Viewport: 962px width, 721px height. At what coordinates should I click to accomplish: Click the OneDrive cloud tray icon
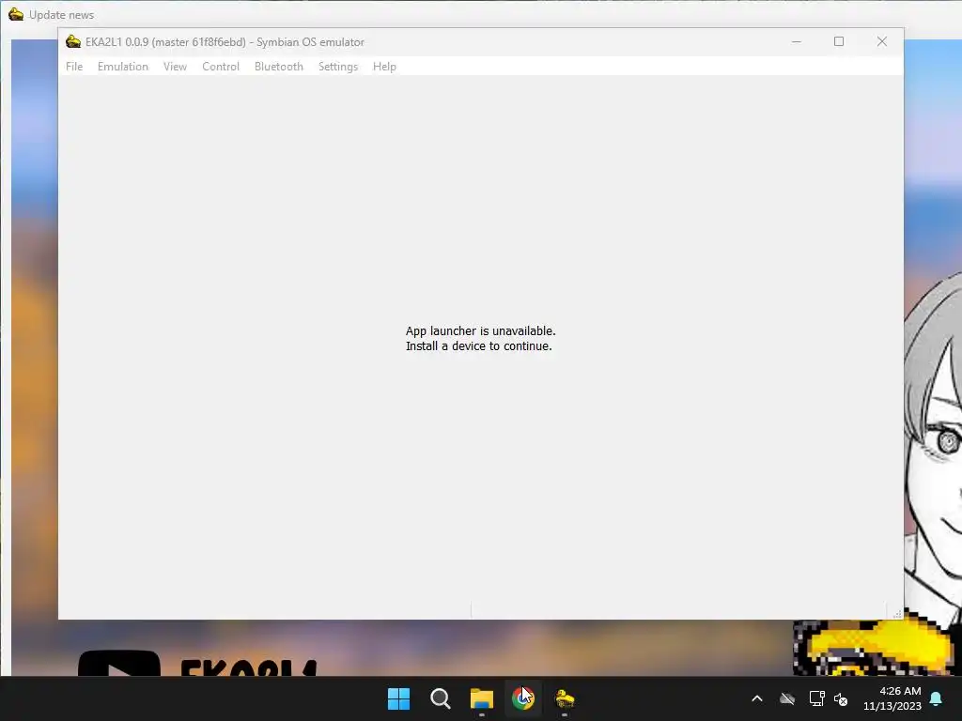(787, 698)
